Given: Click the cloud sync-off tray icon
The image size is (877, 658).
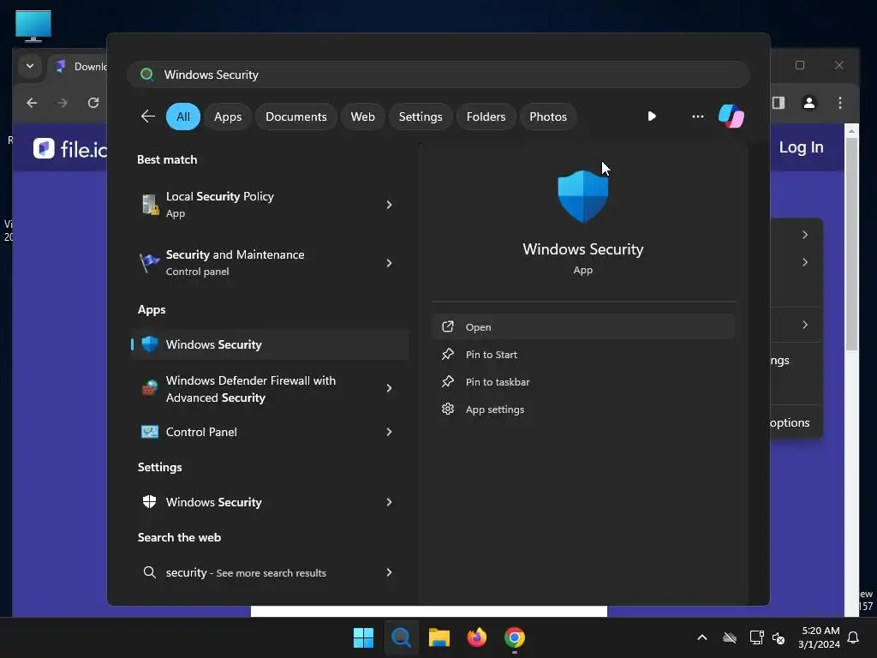Looking at the screenshot, I should pyautogui.click(x=730, y=637).
